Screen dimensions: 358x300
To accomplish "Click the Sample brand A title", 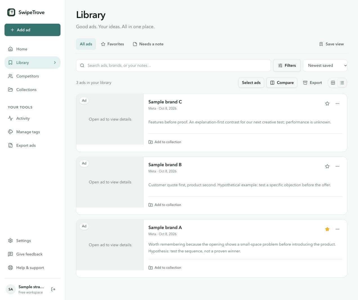I will point(165,227).
